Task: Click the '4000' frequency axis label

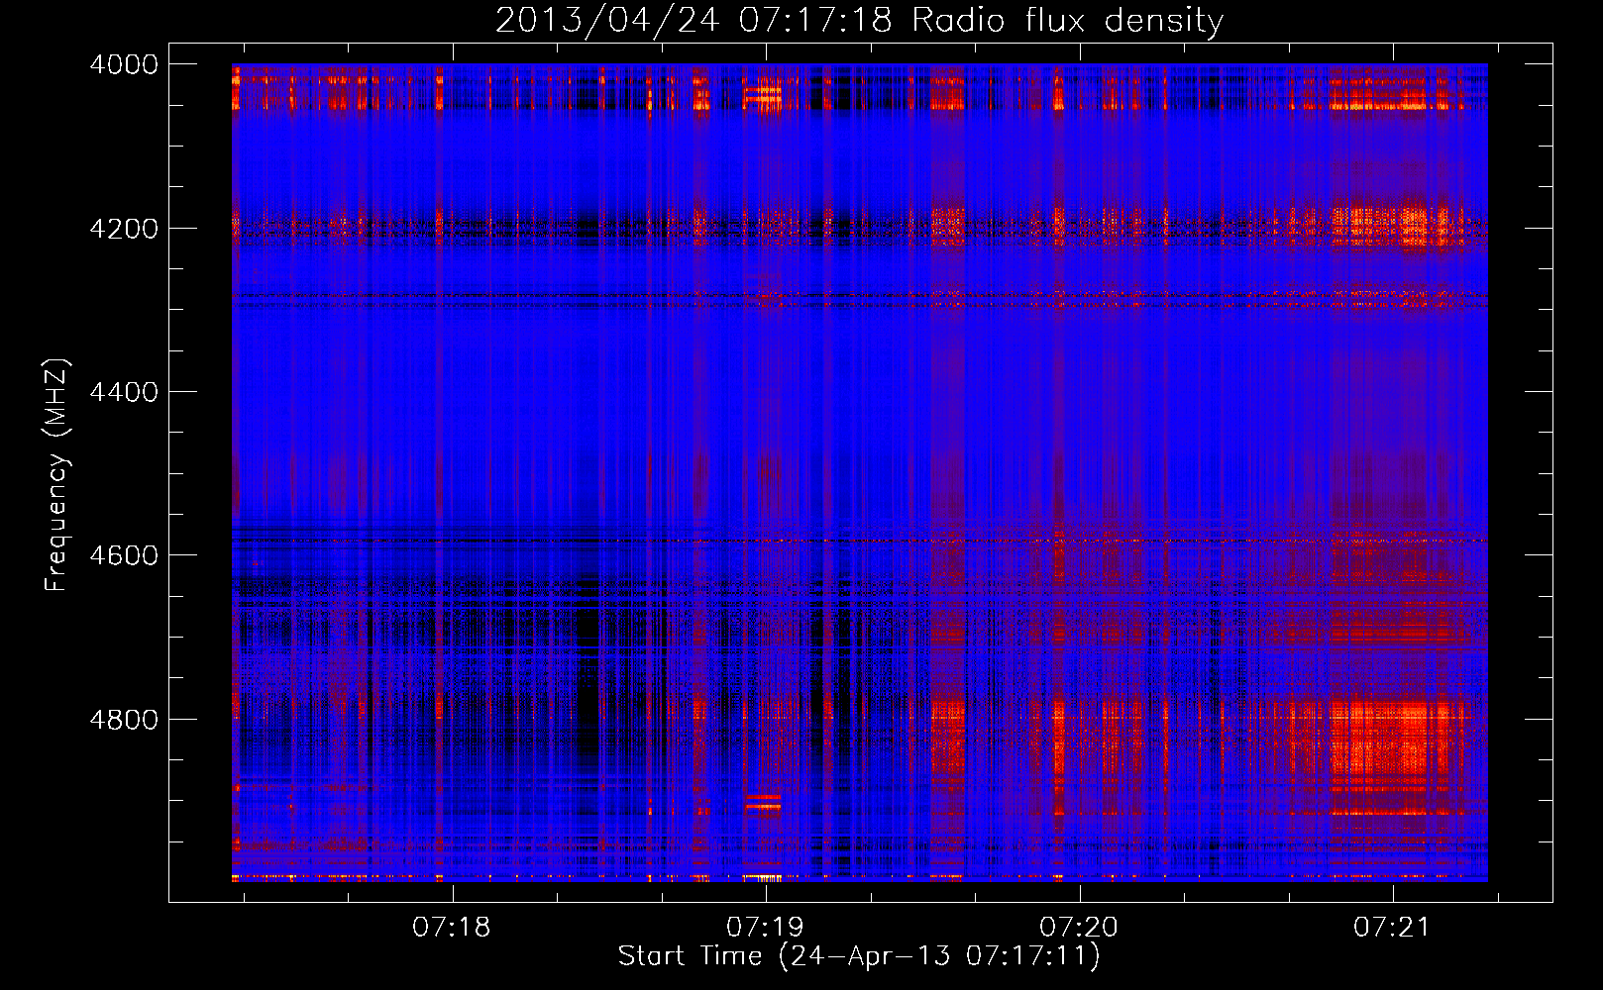Action: [x=124, y=64]
